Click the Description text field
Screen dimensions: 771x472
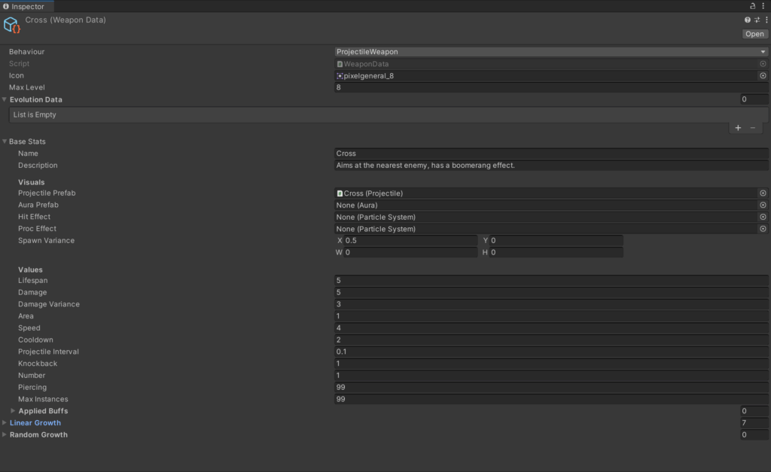pyautogui.click(x=550, y=166)
